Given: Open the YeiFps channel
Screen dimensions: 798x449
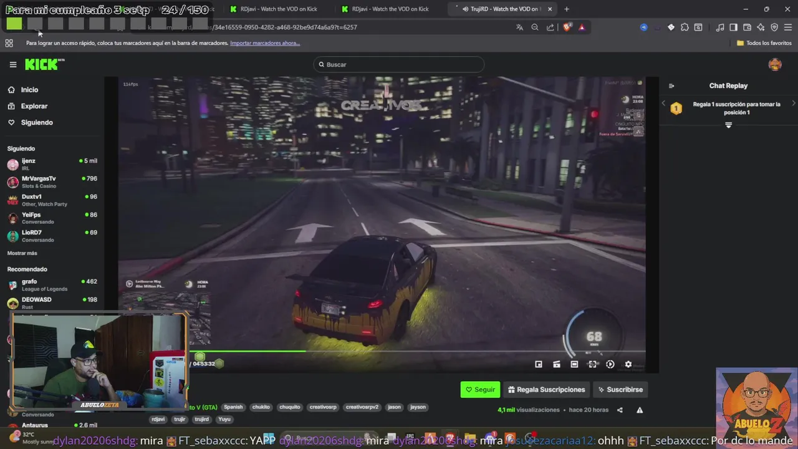Looking at the screenshot, I should click(52, 218).
